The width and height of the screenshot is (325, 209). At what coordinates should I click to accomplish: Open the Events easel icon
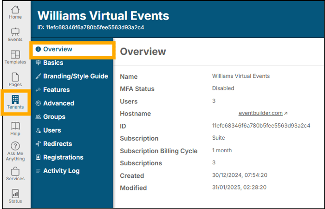[15, 32]
